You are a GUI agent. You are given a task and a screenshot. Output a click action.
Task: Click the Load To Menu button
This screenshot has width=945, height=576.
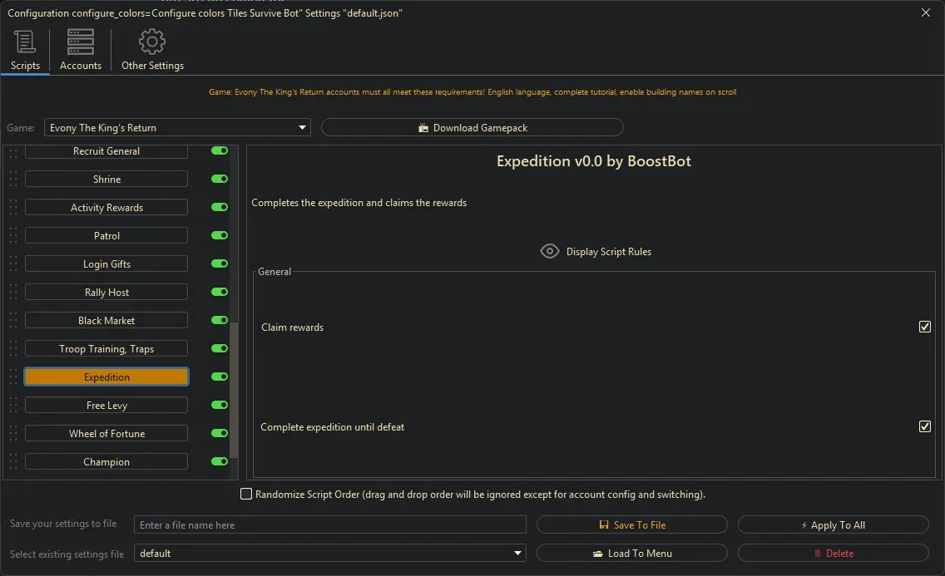[632, 553]
